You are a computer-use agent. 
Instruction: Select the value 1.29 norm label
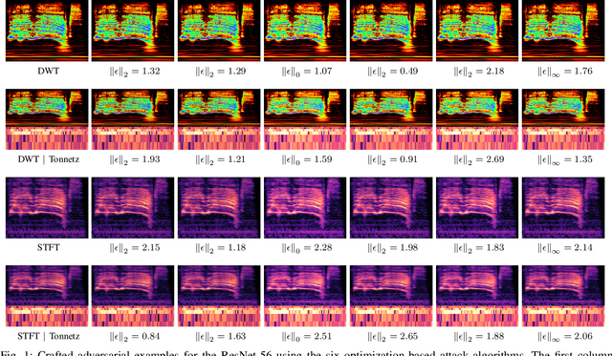[x=221, y=72]
